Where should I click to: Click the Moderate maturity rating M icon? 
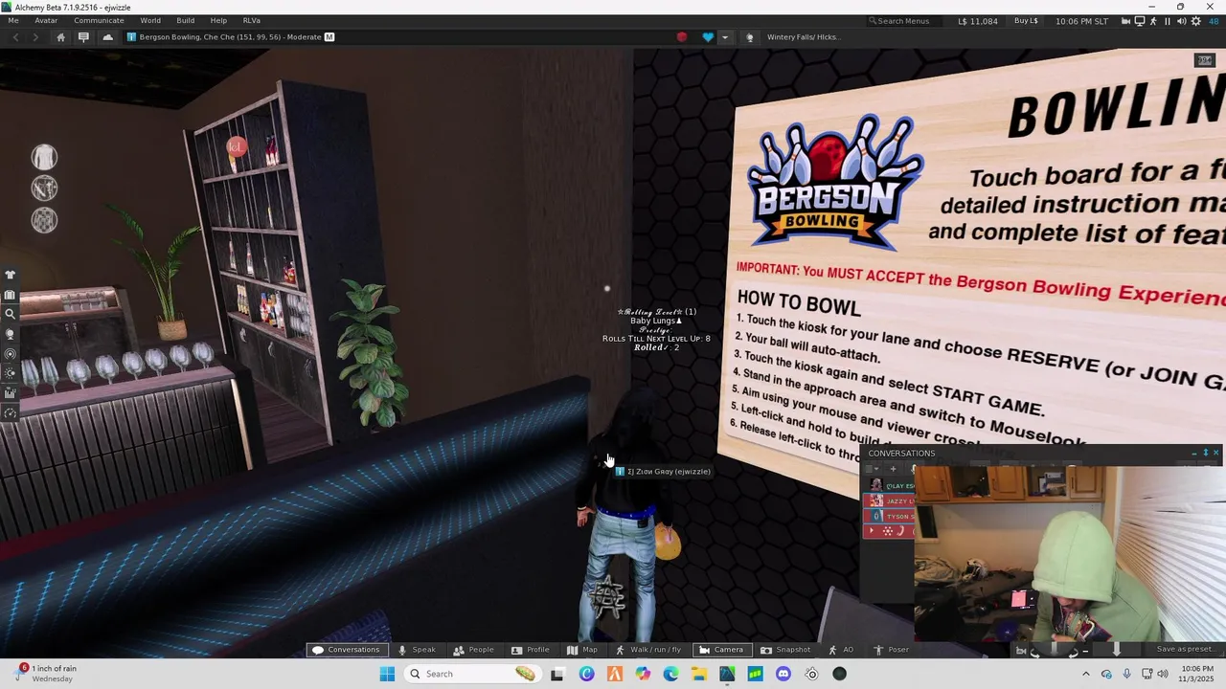pyautogui.click(x=329, y=37)
